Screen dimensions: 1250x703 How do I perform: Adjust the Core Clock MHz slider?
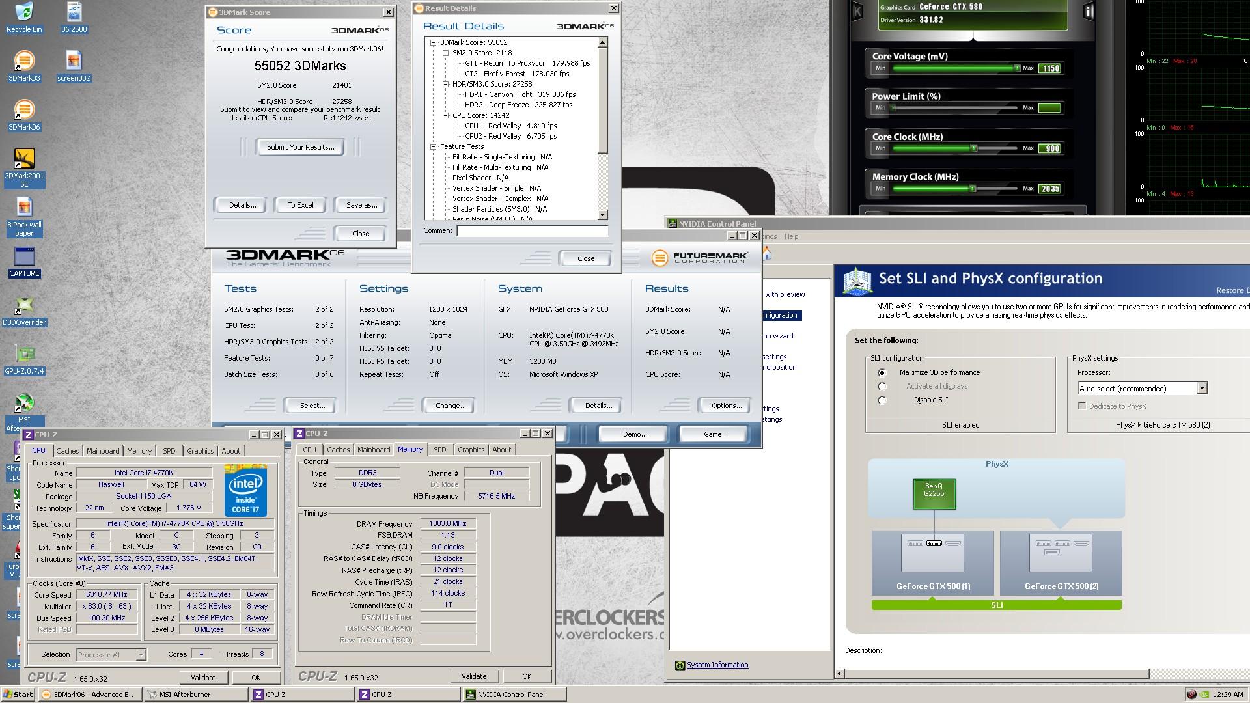974,148
